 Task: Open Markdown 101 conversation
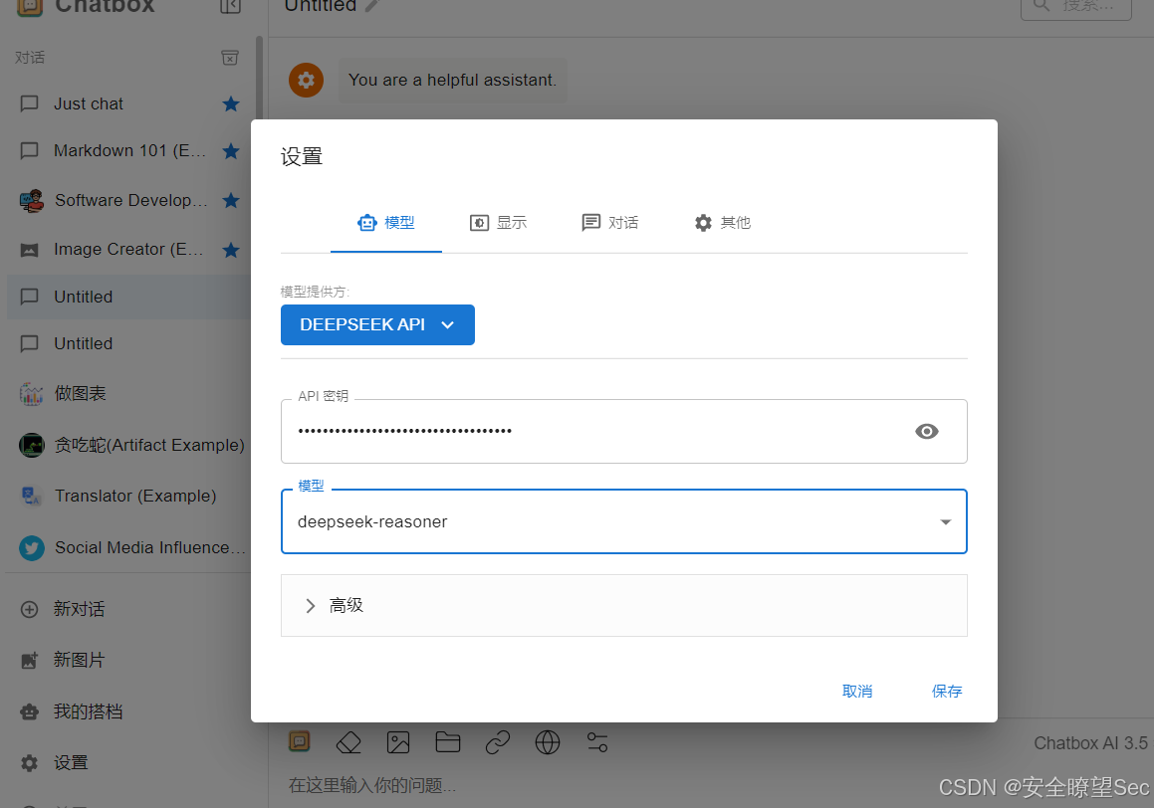pos(128,150)
